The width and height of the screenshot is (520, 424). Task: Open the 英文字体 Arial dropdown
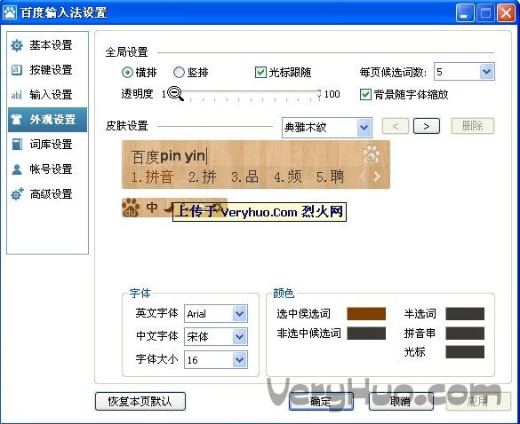point(216,314)
